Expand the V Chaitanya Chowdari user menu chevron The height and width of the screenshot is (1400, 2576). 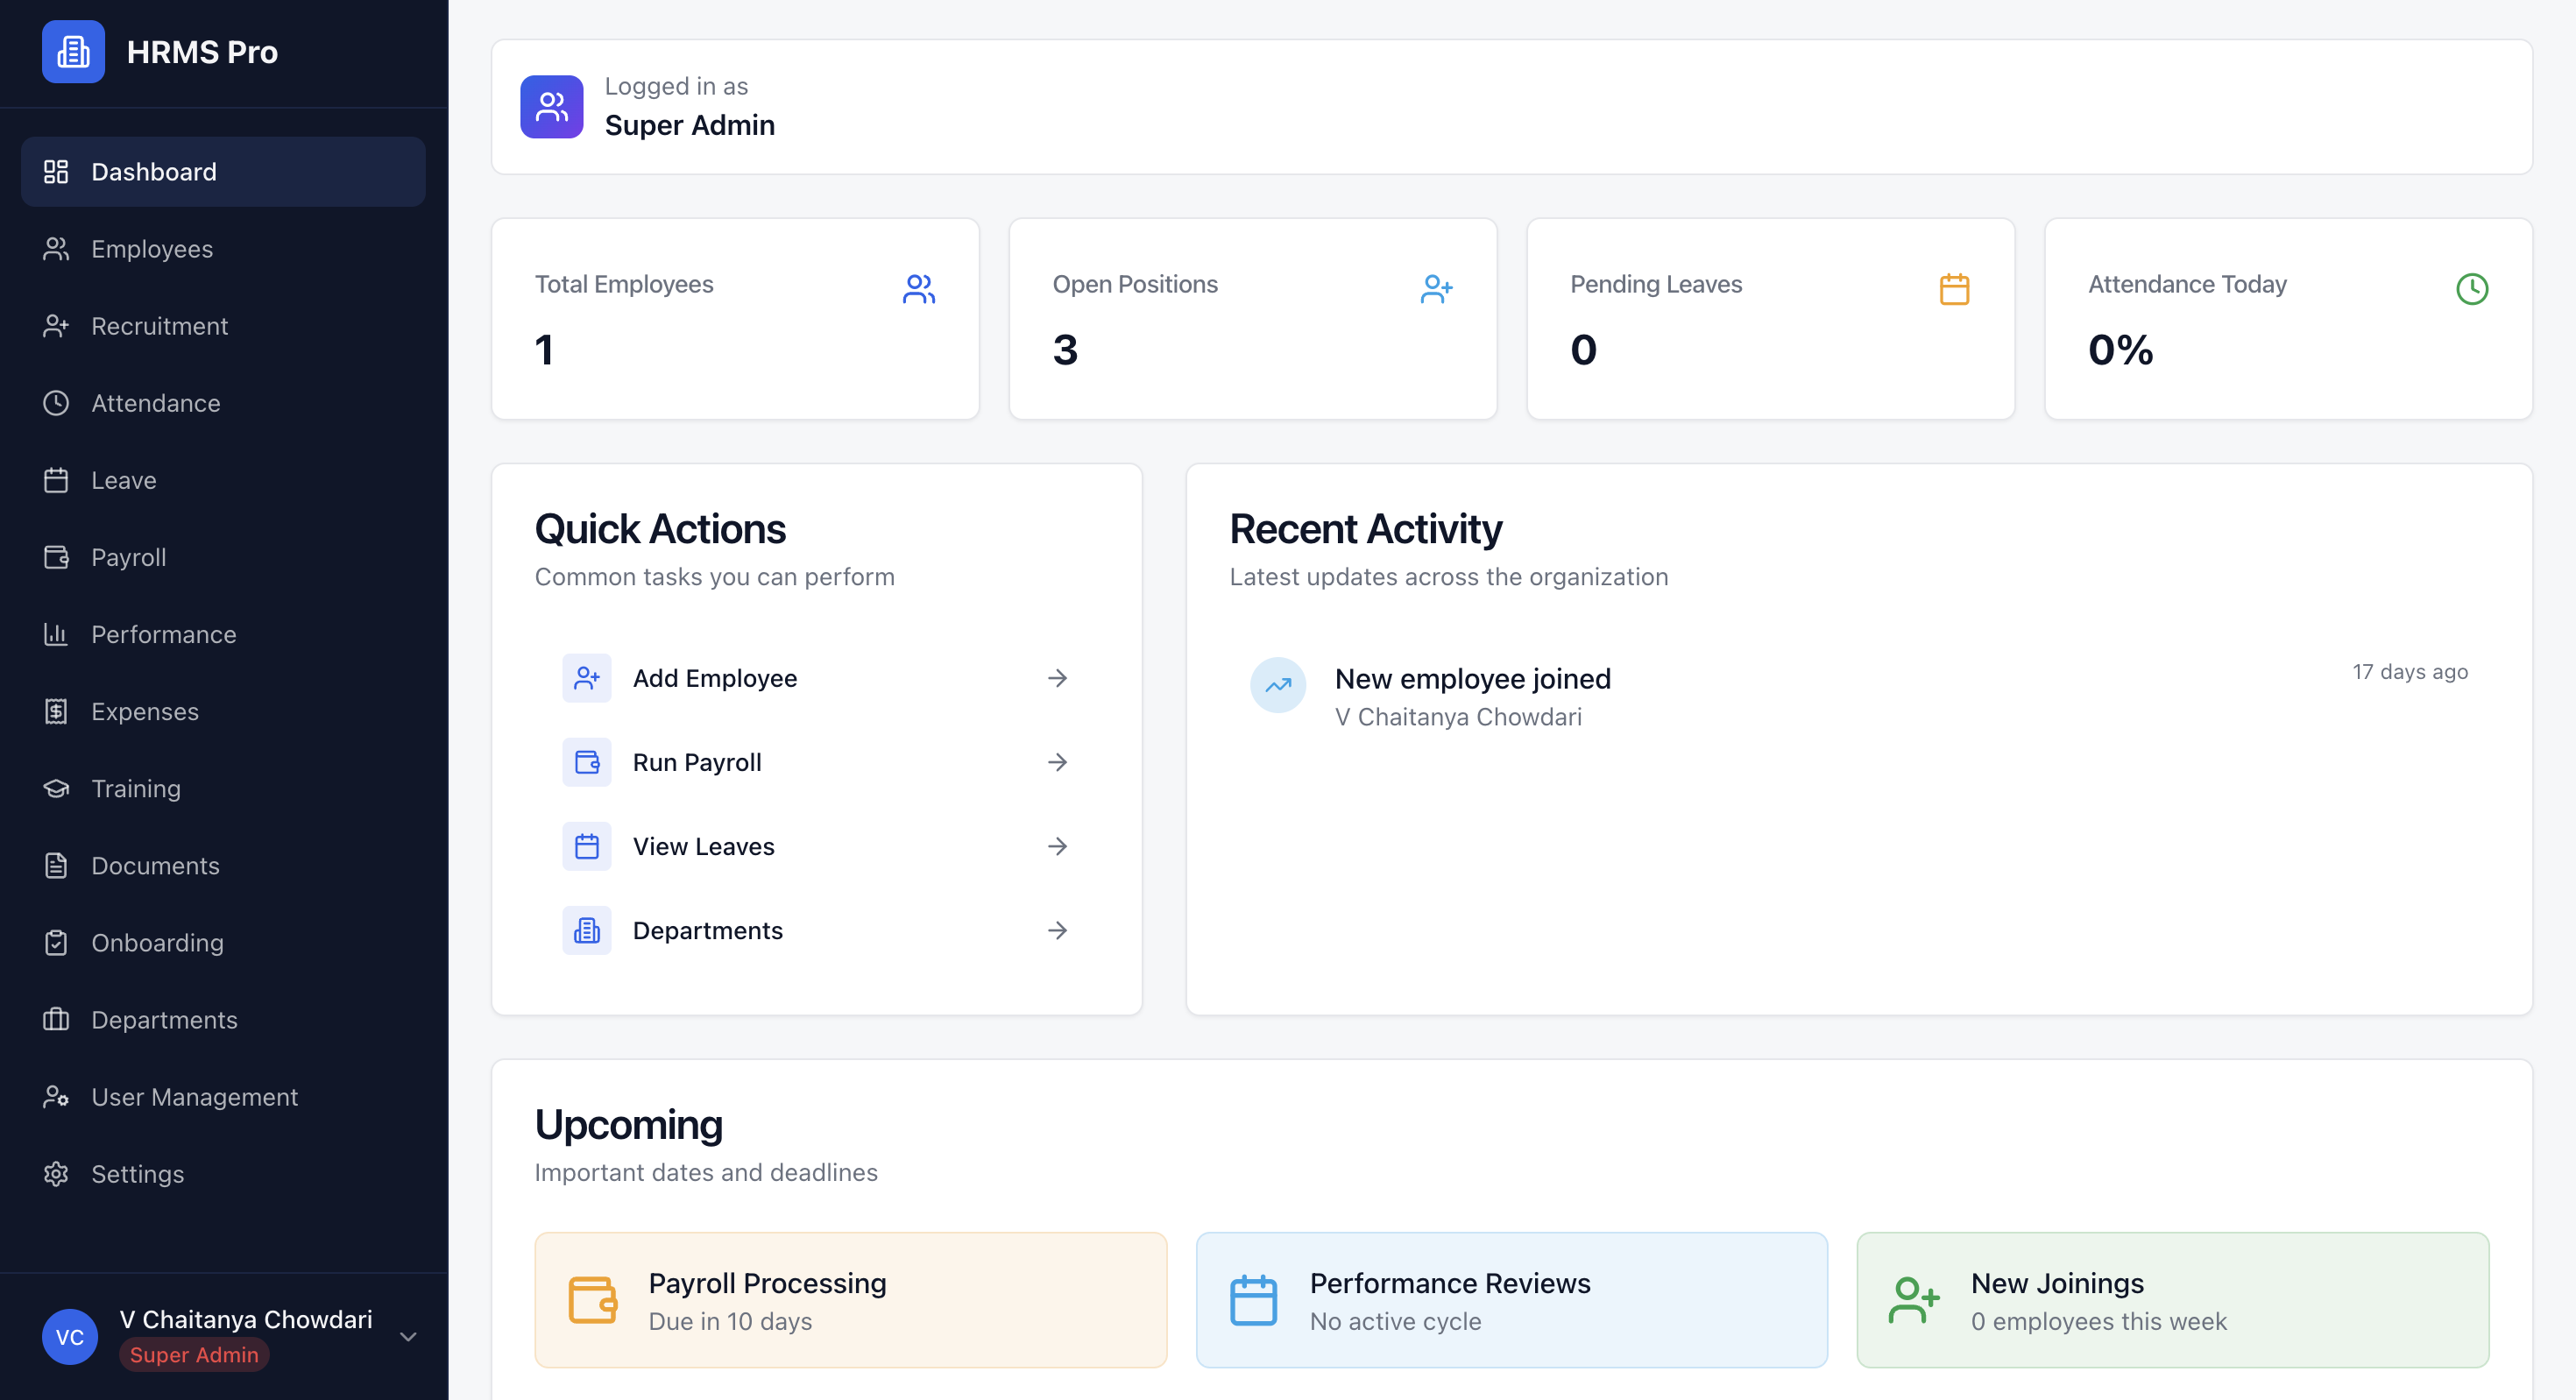click(408, 1337)
